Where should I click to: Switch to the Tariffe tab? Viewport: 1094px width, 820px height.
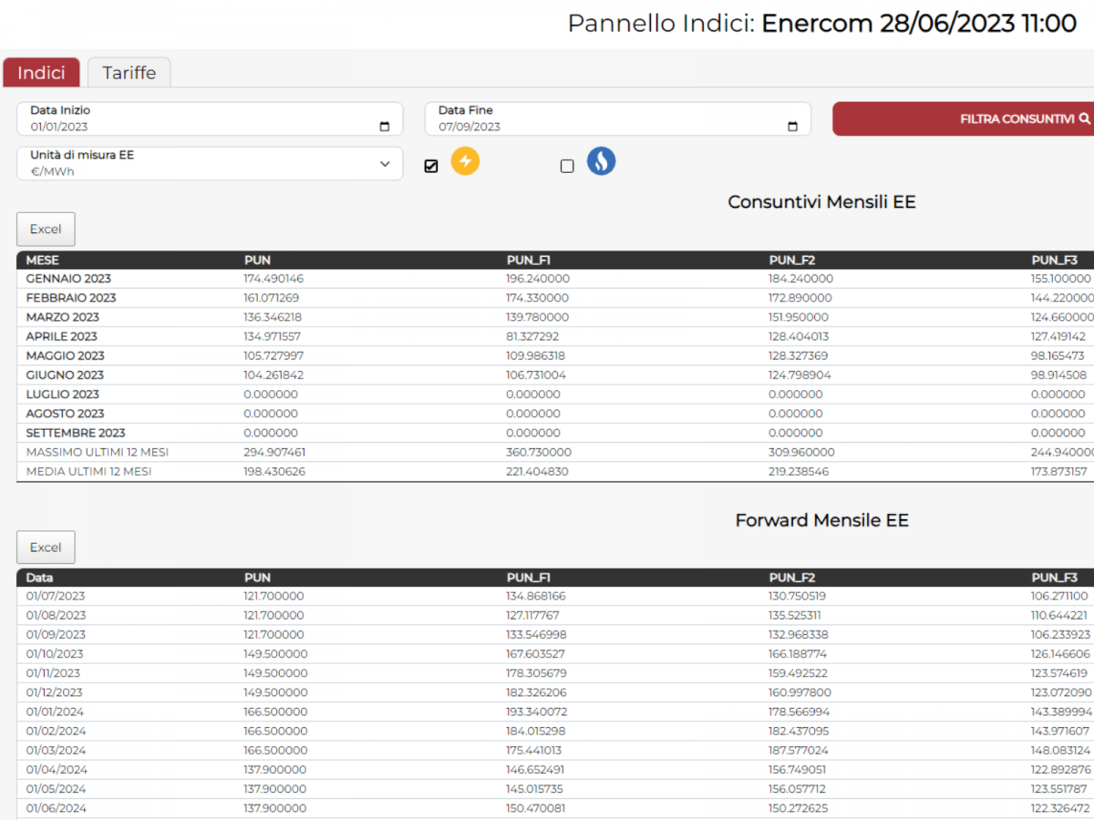click(x=129, y=73)
